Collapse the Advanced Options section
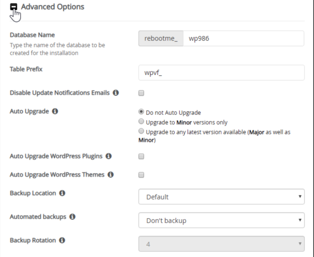This screenshot has height=257, width=314. pyautogui.click(x=14, y=7)
